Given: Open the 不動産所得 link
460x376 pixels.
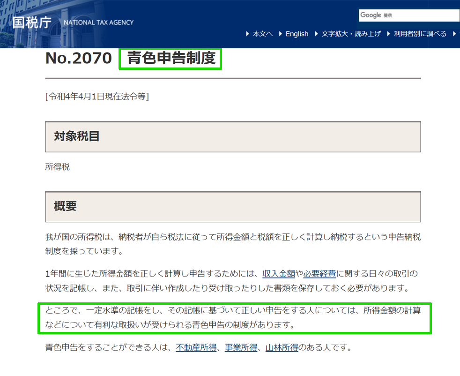Looking at the screenshot, I should pyautogui.click(x=196, y=347).
